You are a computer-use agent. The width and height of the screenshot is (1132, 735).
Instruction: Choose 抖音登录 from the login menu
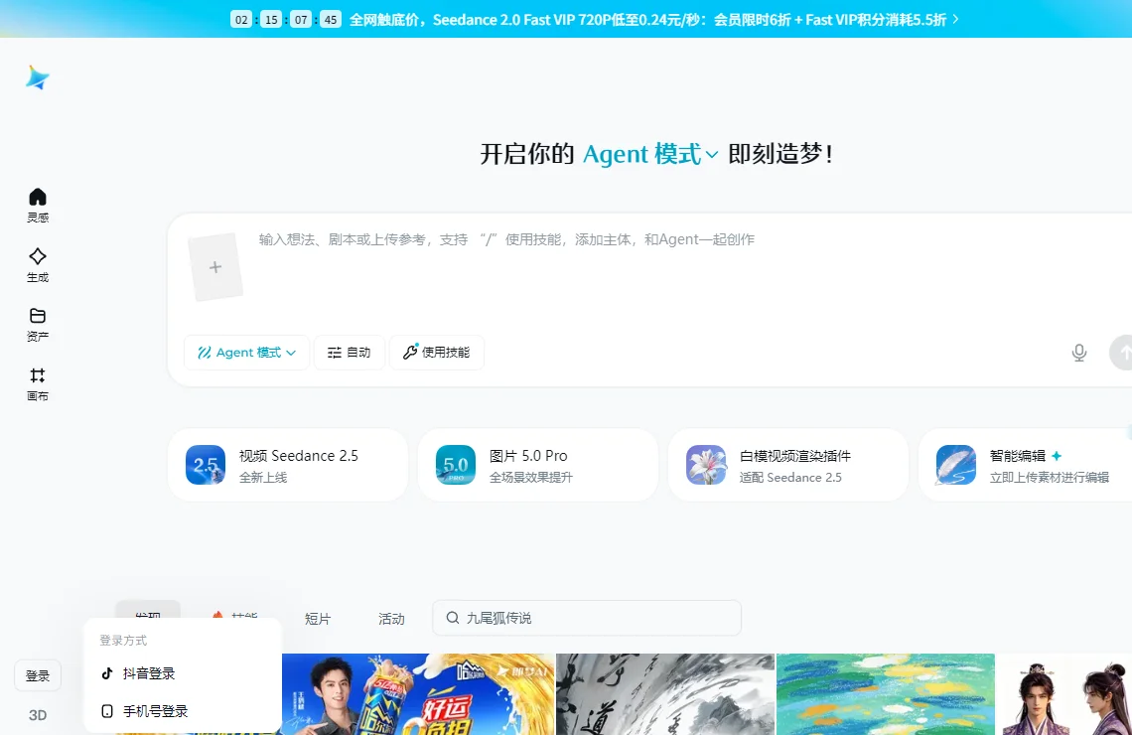tap(183, 673)
